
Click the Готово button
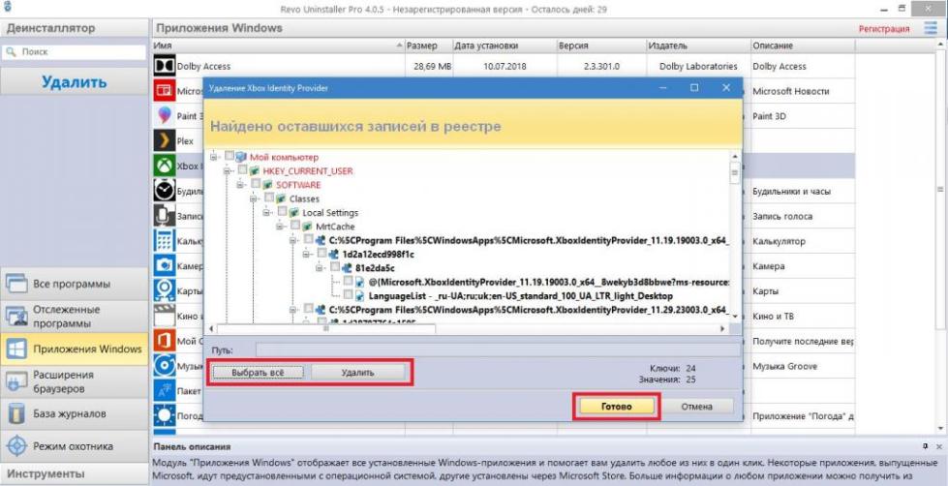tap(616, 407)
